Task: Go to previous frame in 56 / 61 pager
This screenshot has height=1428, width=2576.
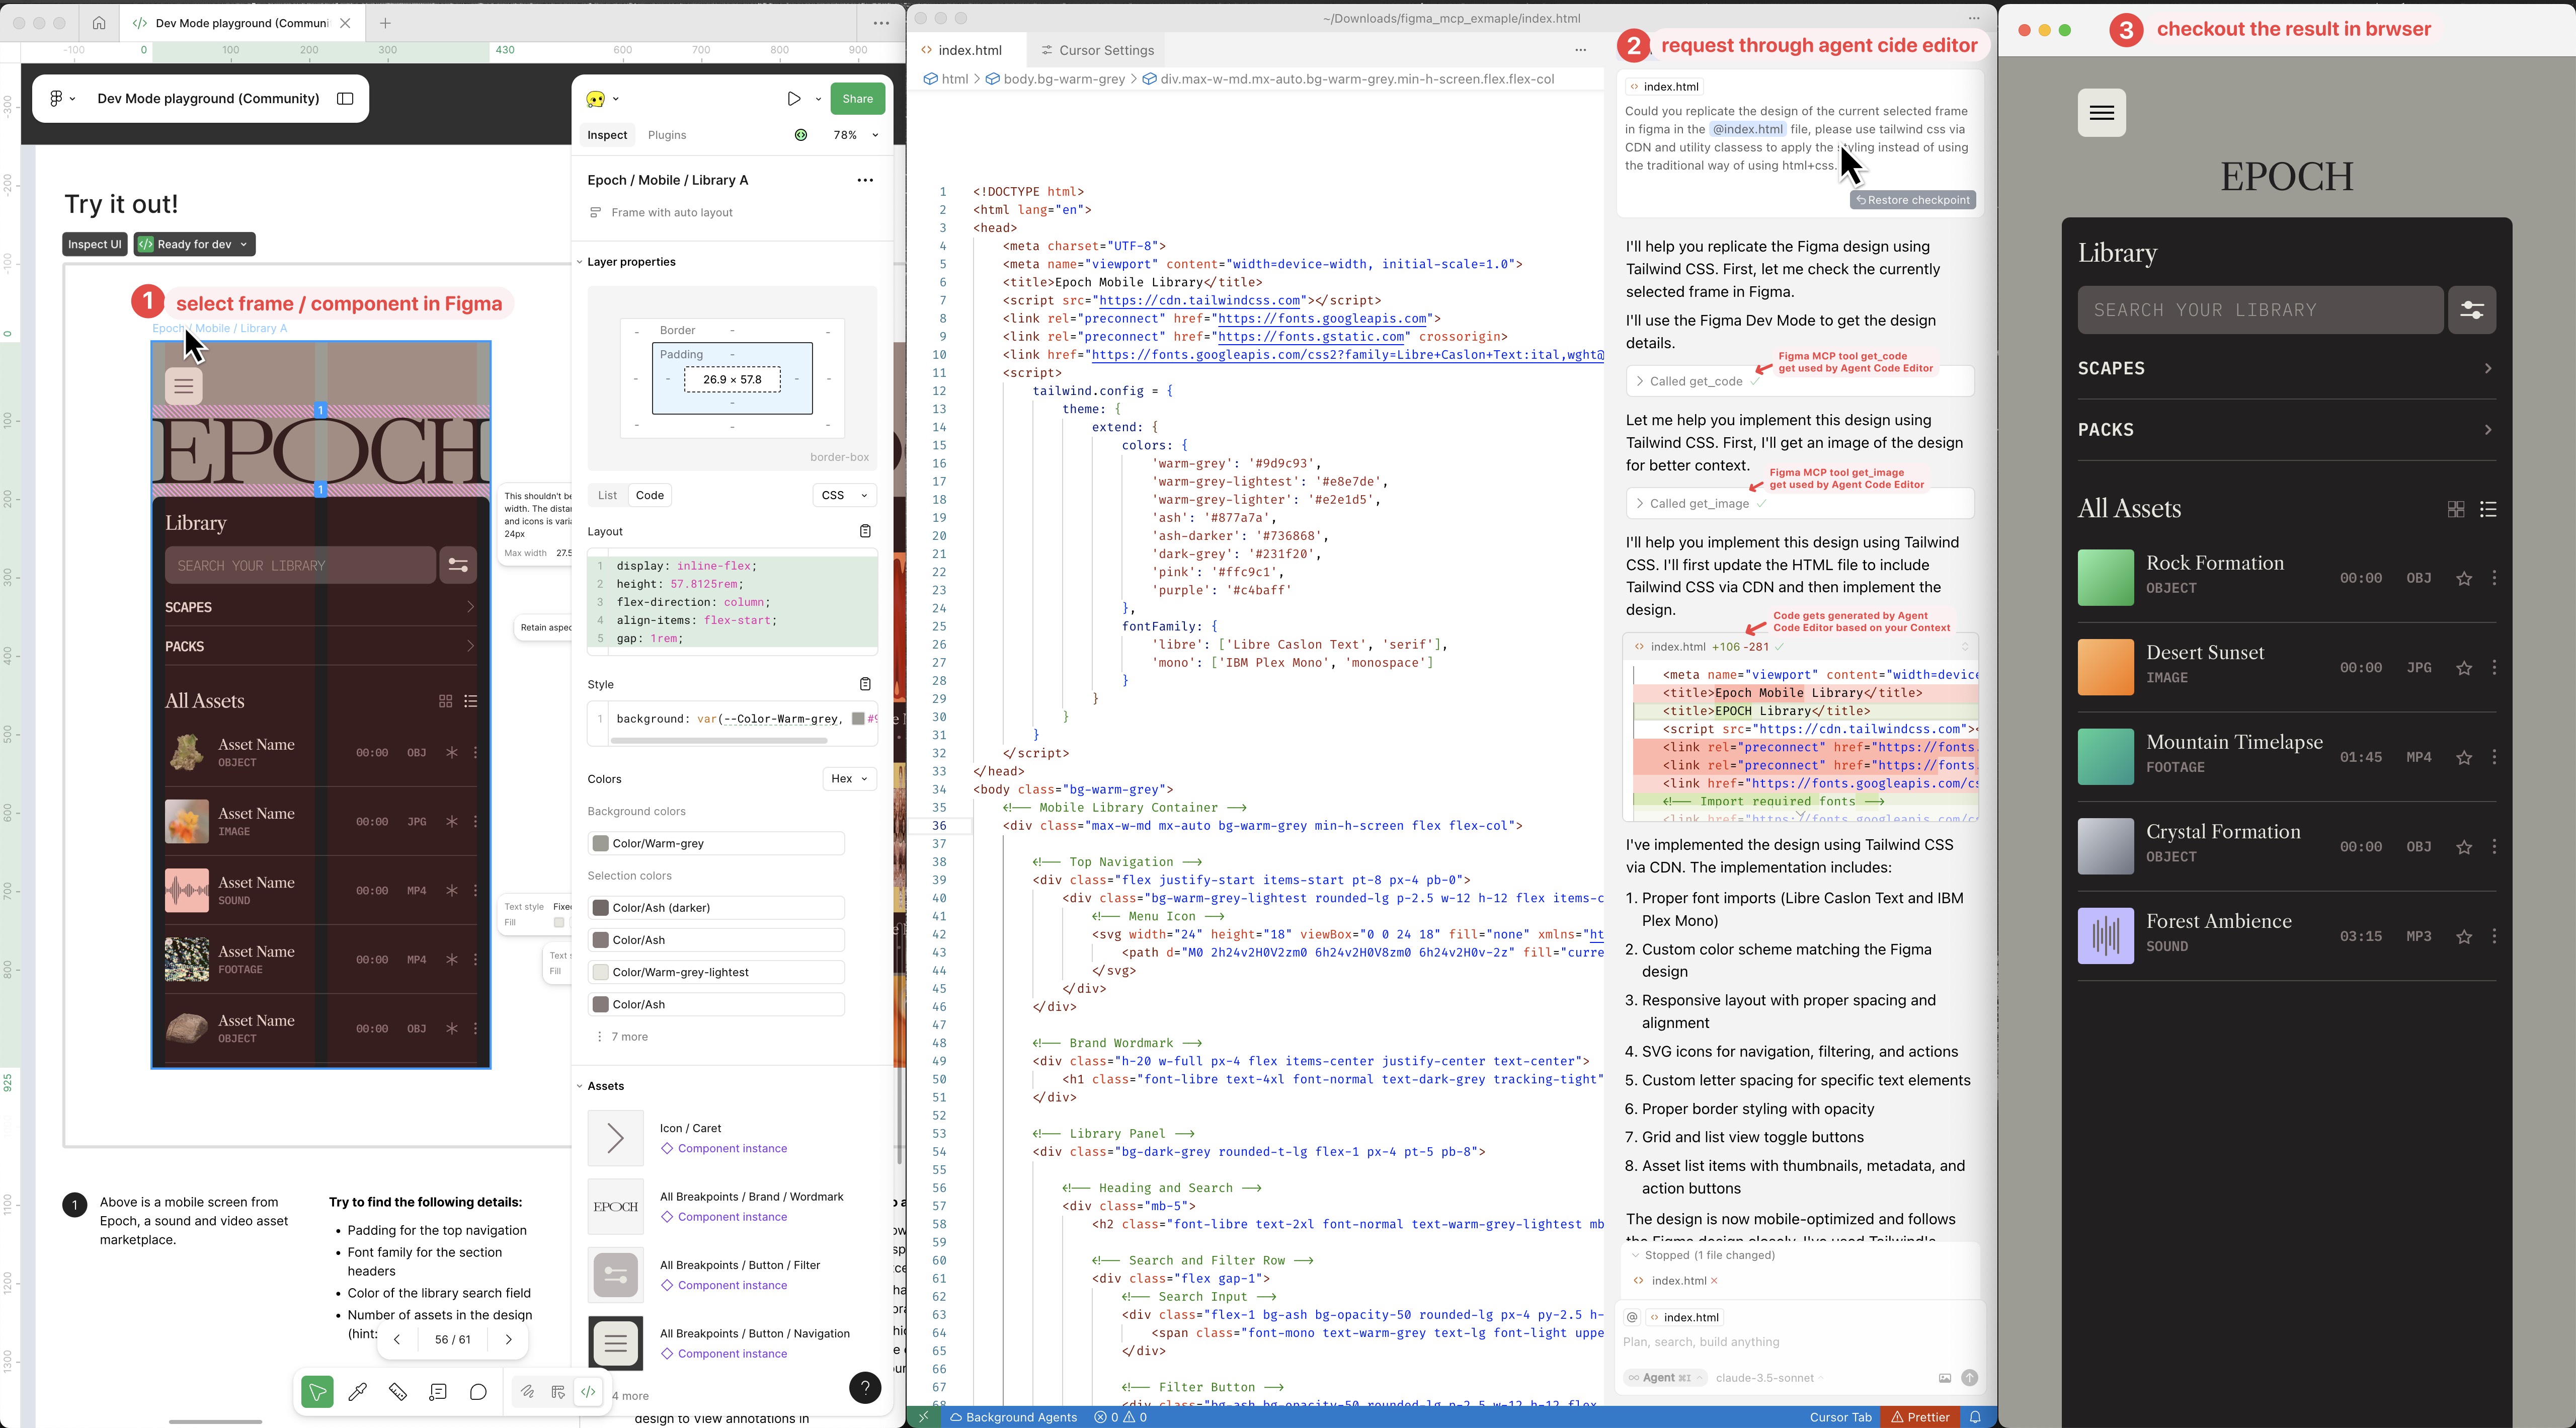Action: (397, 1339)
